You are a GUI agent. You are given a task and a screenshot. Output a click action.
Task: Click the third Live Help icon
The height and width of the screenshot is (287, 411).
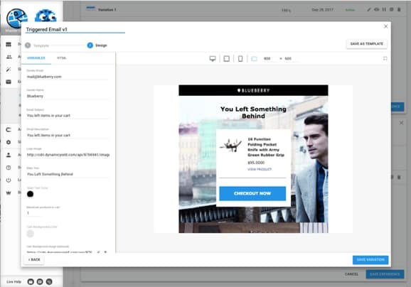point(49,282)
